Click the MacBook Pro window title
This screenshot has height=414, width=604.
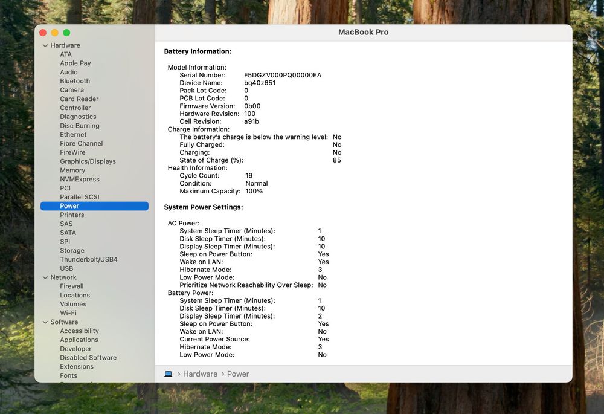click(363, 33)
